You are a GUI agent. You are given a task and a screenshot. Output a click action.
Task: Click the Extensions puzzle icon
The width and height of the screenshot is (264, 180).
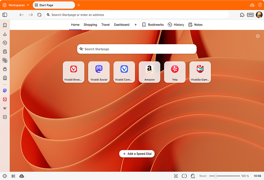click(x=242, y=14)
